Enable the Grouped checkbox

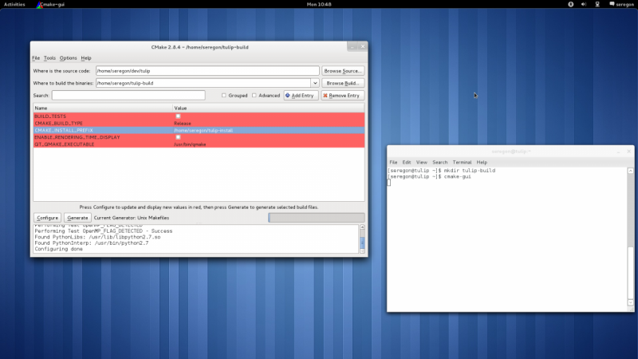(224, 95)
